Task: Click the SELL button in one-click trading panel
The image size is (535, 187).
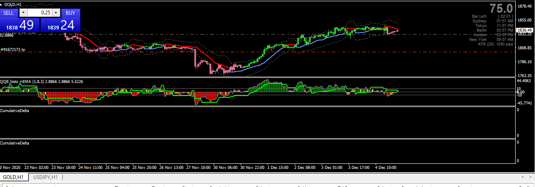Action: click(9, 13)
